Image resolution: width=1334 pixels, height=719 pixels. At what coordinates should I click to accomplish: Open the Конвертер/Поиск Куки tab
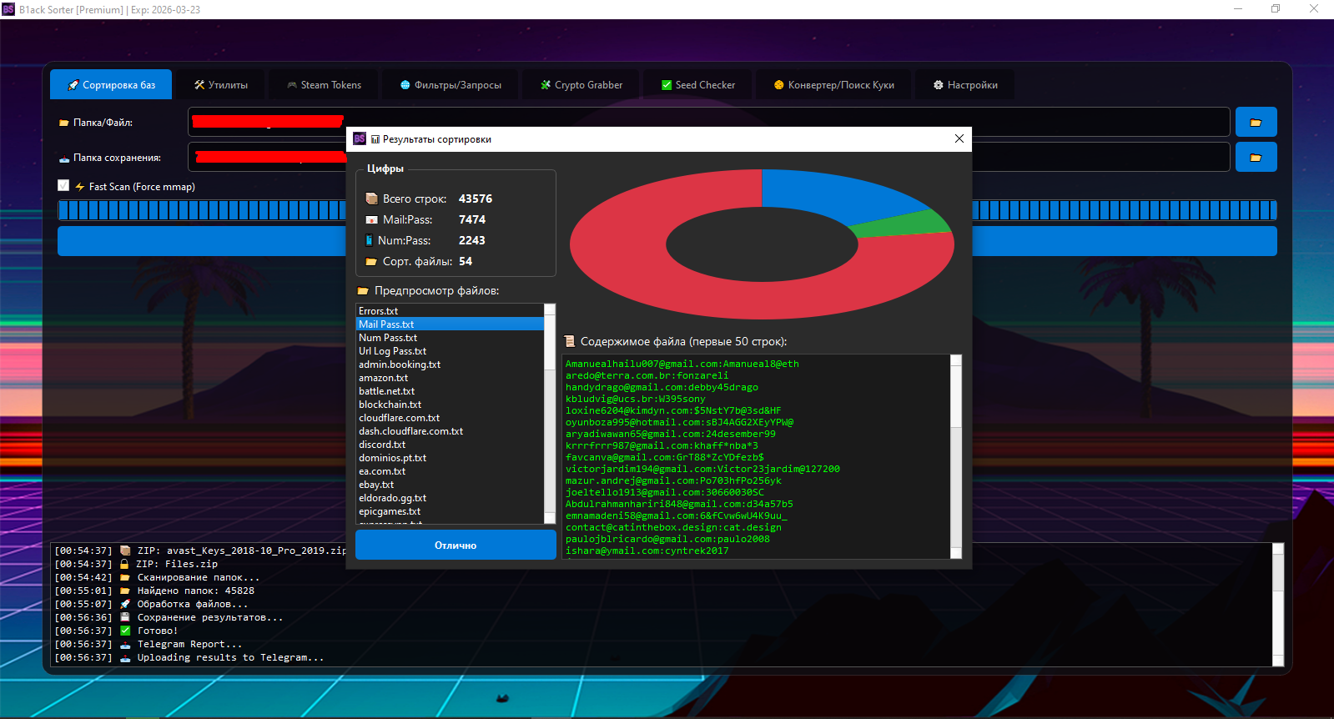point(834,85)
